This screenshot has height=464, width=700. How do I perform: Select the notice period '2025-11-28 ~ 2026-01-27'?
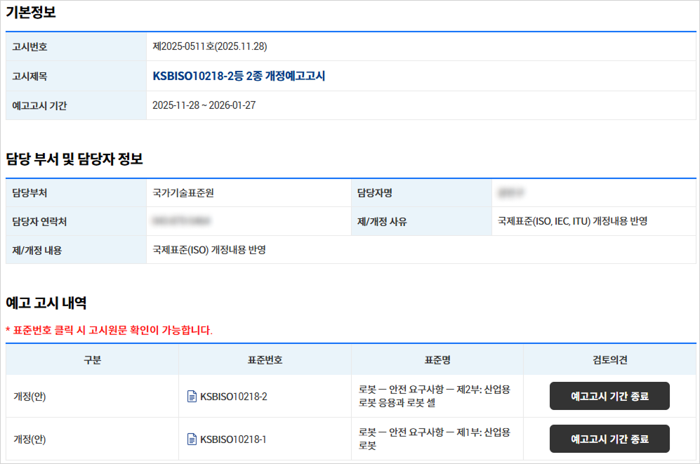pos(204,105)
